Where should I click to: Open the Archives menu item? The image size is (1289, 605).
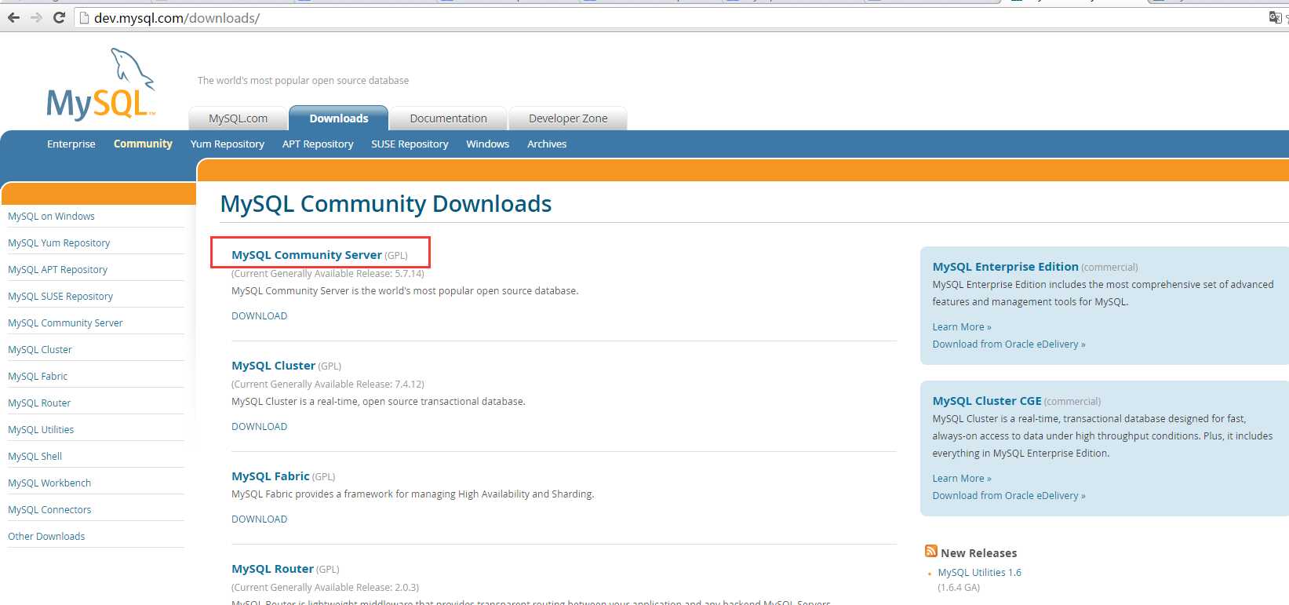(x=547, y=144)
